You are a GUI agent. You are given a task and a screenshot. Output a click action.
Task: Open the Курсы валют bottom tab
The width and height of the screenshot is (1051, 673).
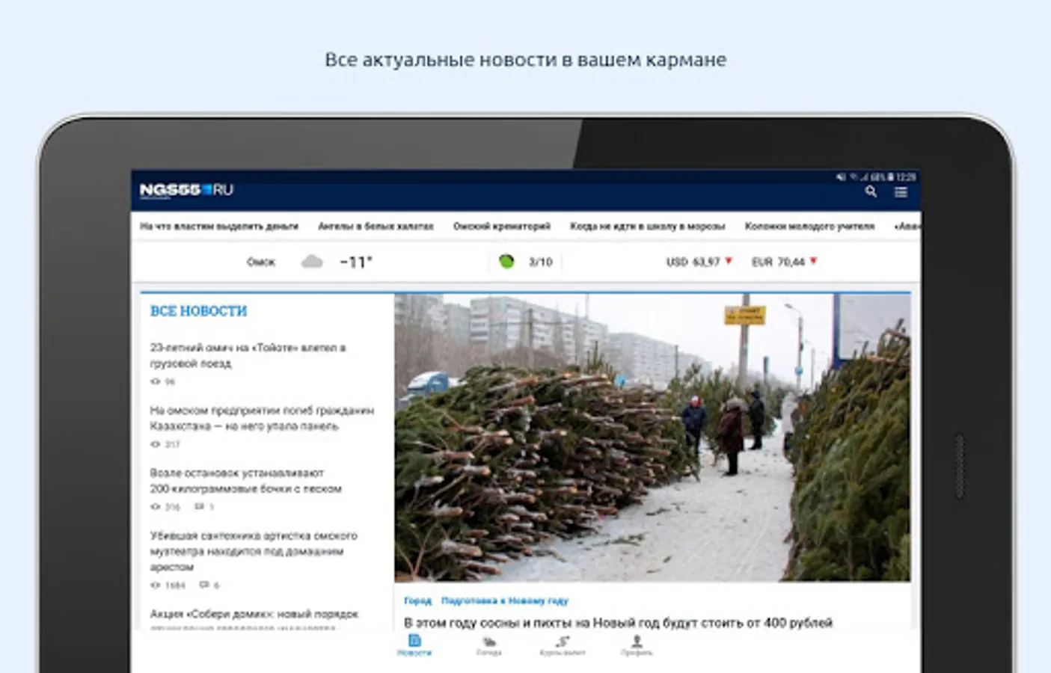(563, 646)
